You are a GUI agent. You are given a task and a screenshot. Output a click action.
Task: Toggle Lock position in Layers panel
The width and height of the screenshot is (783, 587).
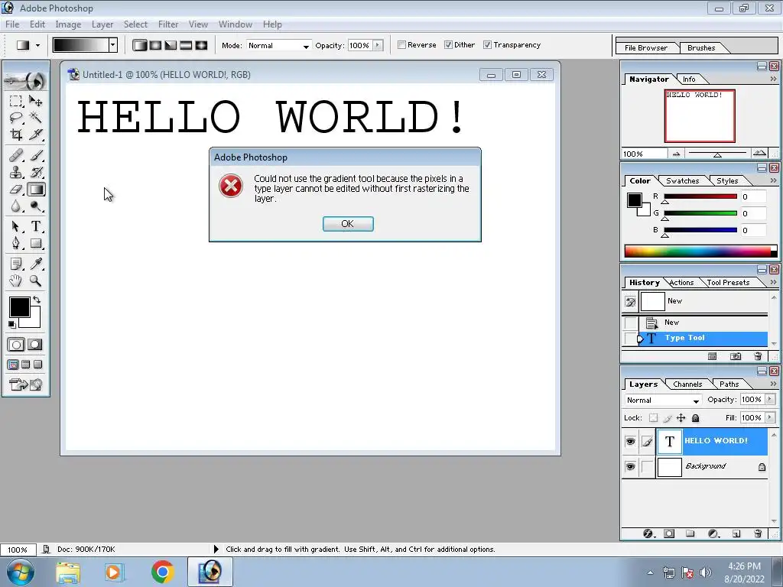[681, 418]
